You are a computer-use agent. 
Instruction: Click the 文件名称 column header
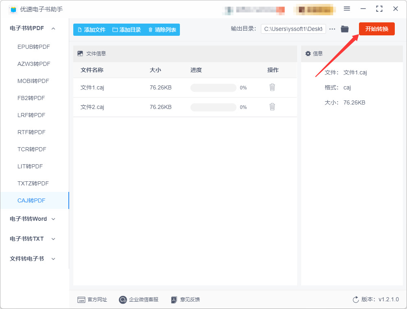click(x=92, y=70)
